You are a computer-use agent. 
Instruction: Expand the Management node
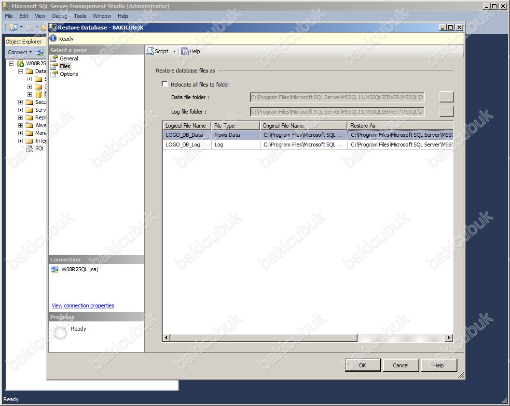tap(20, 133)
